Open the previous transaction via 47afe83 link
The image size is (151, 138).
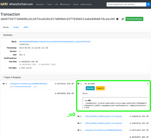pos(25,87)
